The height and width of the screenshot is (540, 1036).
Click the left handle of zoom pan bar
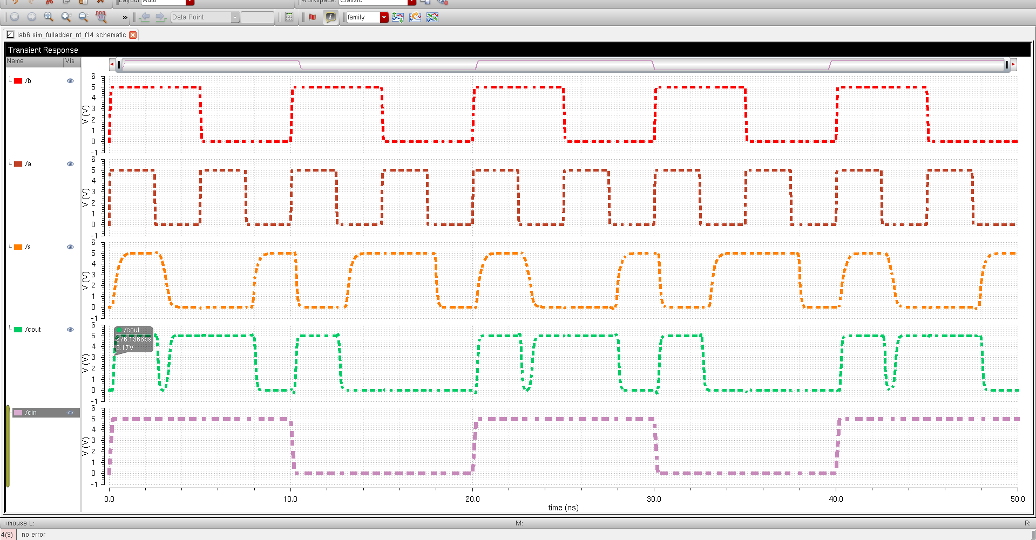pos(119,65)
